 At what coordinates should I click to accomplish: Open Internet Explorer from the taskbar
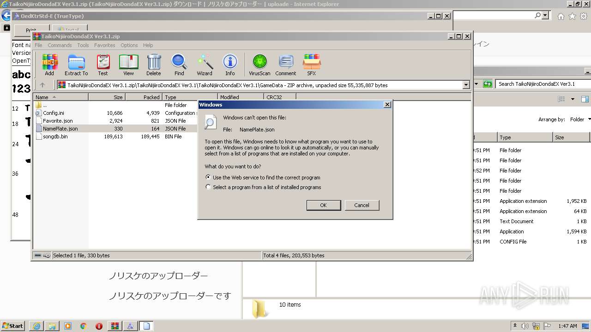(x=36, y=326)
